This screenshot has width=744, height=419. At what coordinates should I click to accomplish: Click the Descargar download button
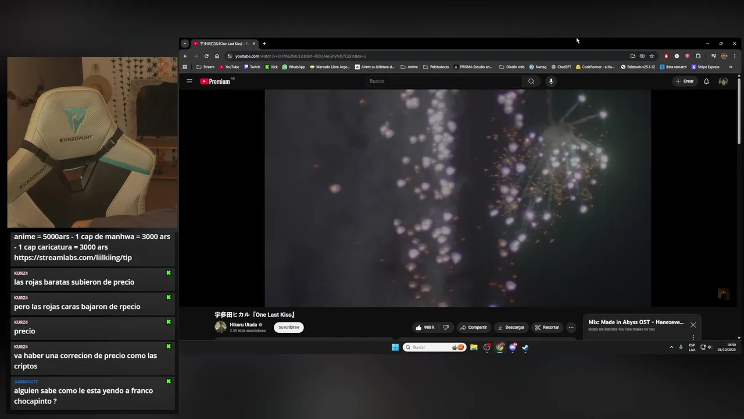tap(512, 328)
